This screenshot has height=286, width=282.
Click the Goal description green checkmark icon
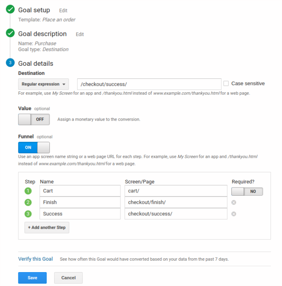pyautogui.click(x=10, y=34)
